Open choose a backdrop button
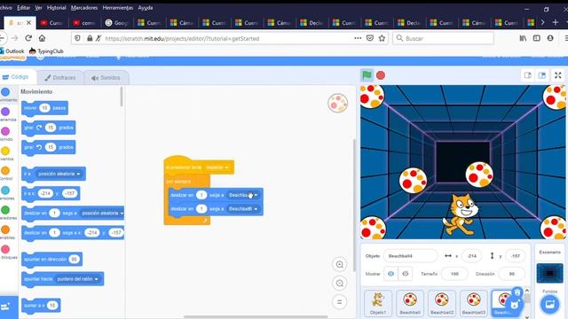The image size is (568, 319). click(x=549, y=304)
